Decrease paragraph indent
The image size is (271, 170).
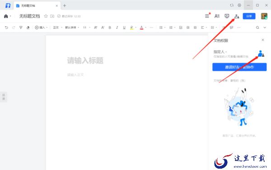pyautogui.click(x=188, y=28)
